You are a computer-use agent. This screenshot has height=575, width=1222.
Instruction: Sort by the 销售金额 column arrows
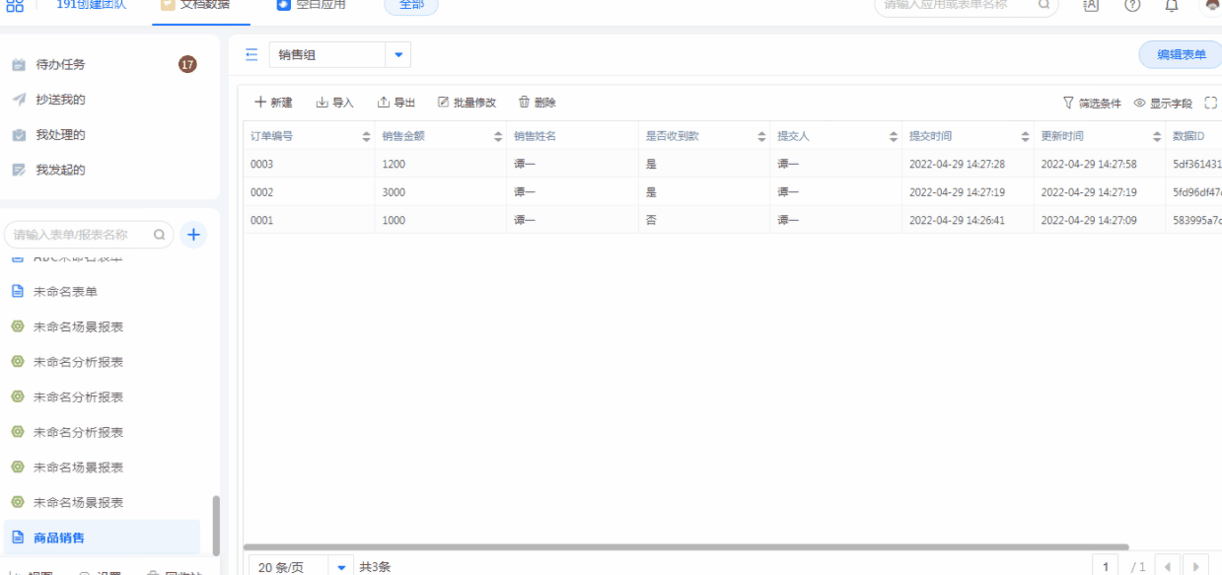498,137
